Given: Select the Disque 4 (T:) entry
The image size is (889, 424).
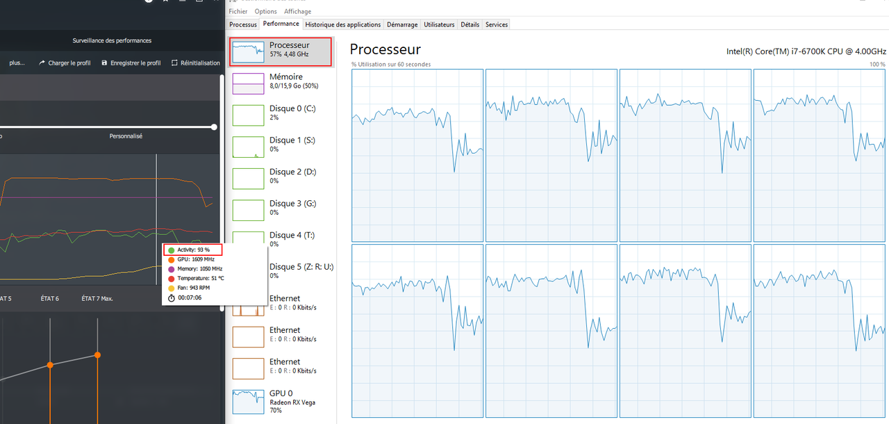Looking at the screenshot, I should click(281, 240).
